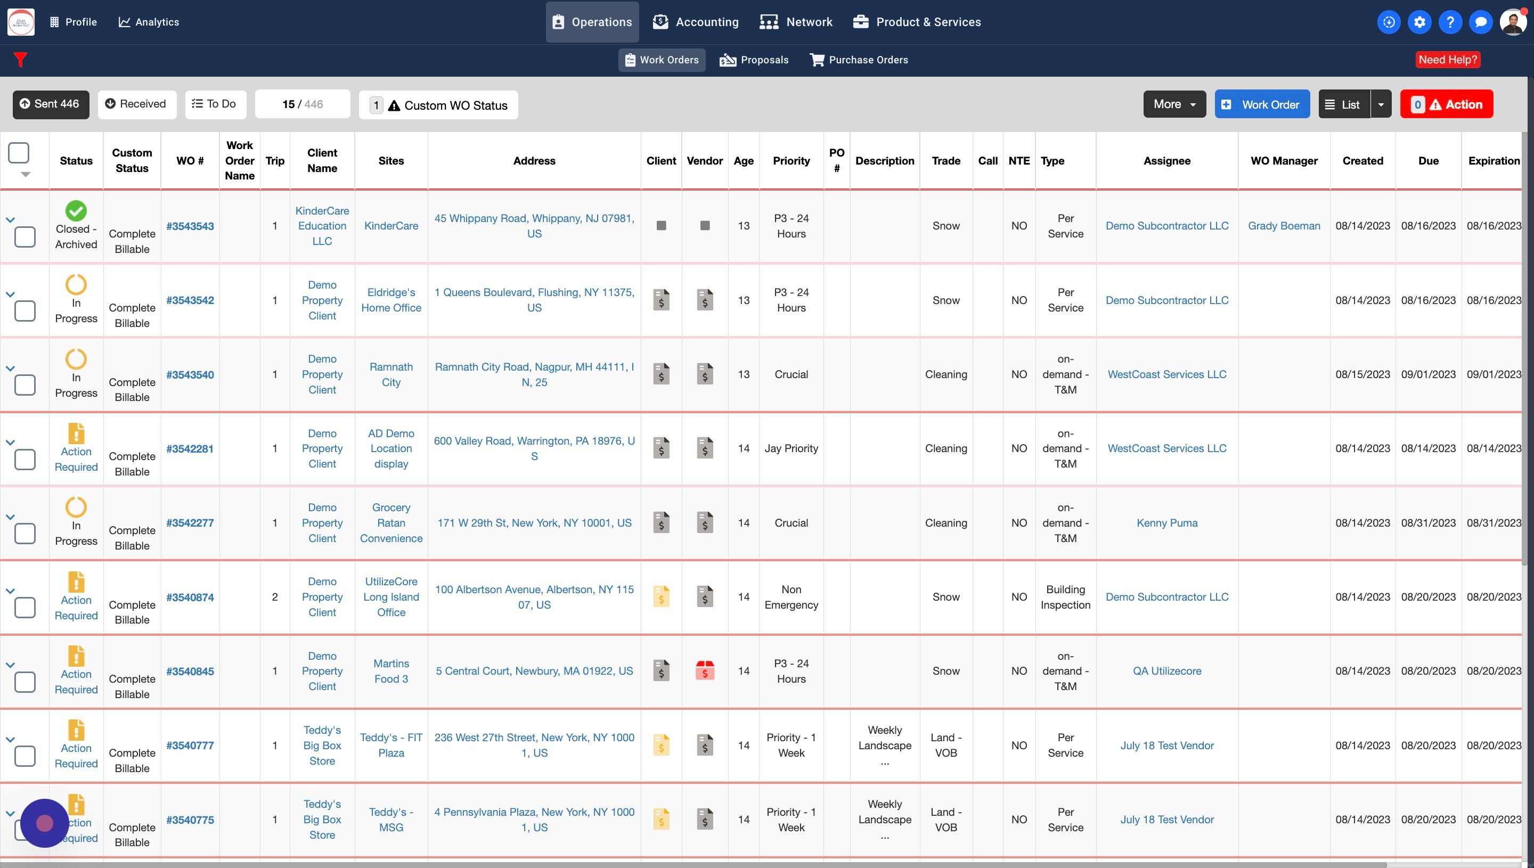This screenshot has height=868, width=1534.
Task: Click the question mark help icon
Action: (x=1450, y=22)
